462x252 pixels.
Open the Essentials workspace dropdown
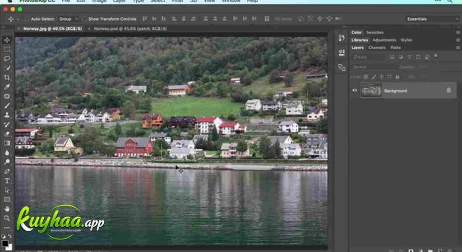[432, 19]
